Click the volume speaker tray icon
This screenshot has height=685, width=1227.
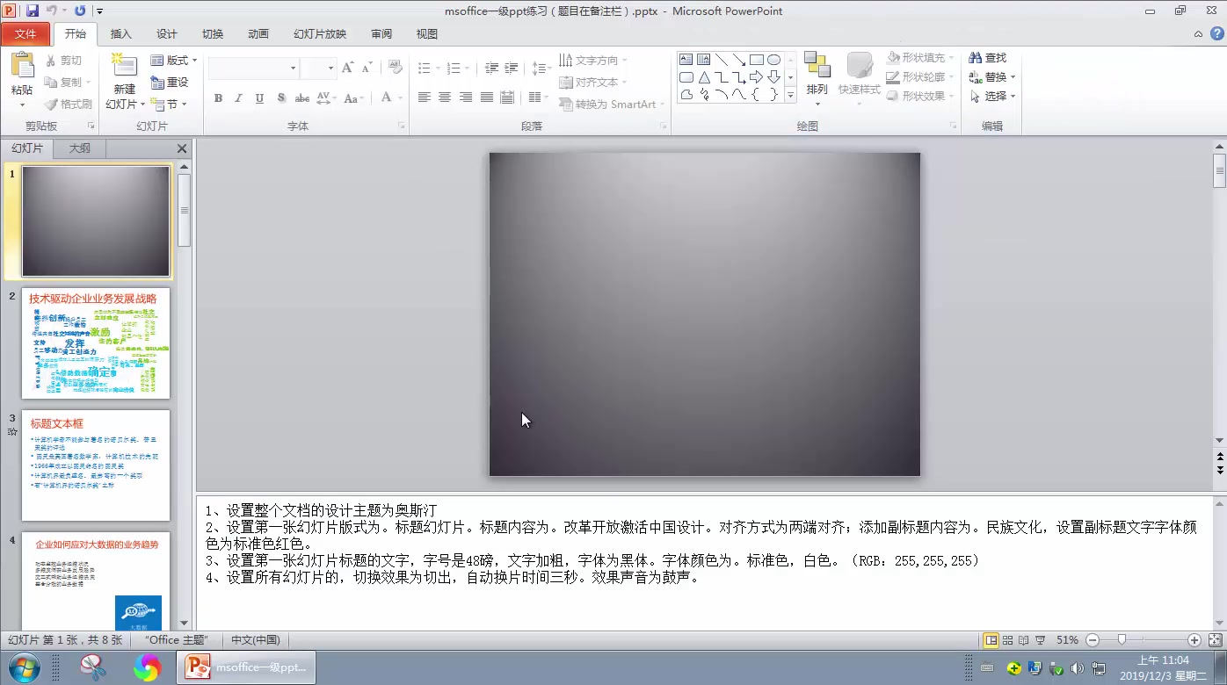click(1078, 668)
